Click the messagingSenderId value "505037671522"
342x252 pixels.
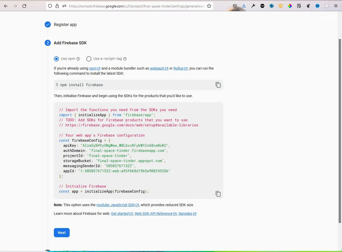(x=119, y=166)
